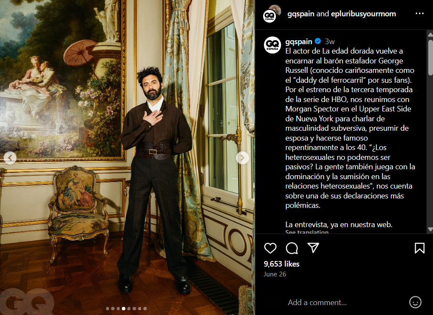Click the blue verified badge

point(318,42)
